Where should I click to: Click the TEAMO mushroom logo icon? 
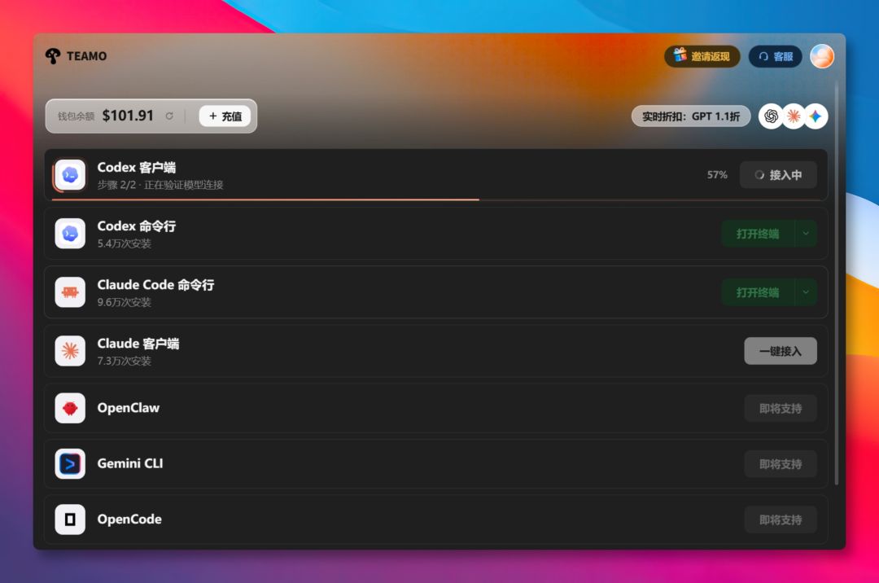point(53,56)
